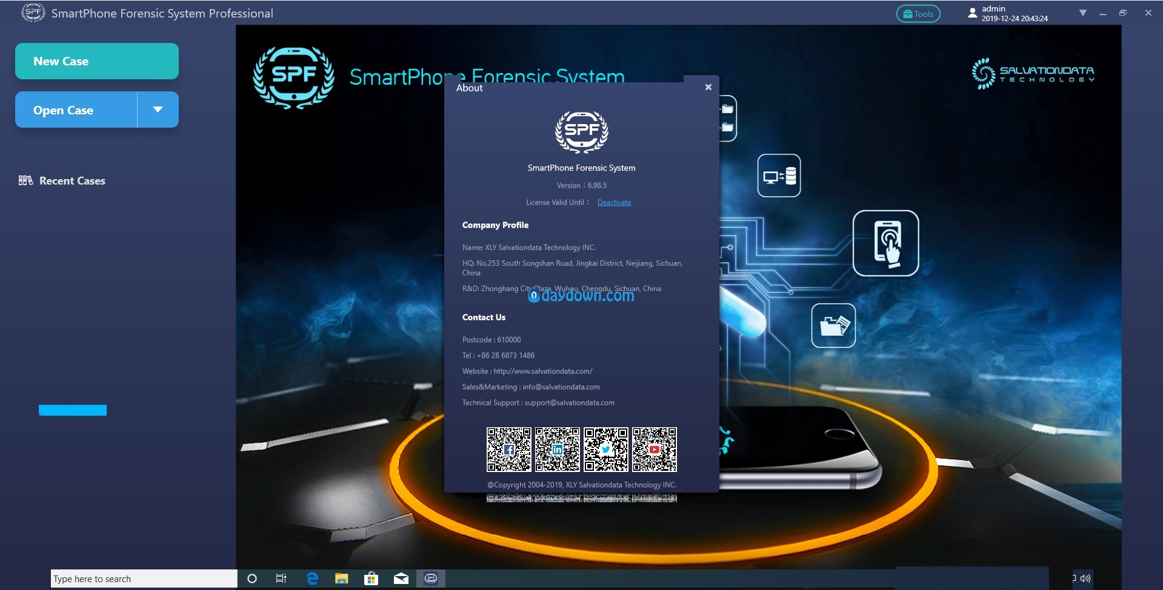The width and height of the screenshot is (1163, 590).
Task: Click the computer-to-database backup icon
Action: (779, 176)
